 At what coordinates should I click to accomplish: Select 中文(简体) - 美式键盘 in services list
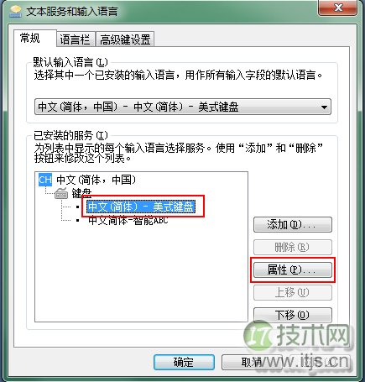pyautogui.click(x=141, y=207)
